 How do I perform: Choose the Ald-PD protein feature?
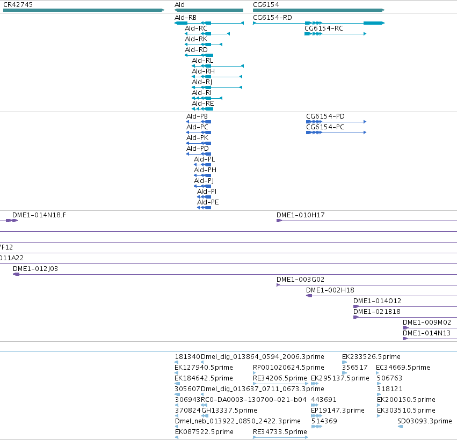coord(199,154)
